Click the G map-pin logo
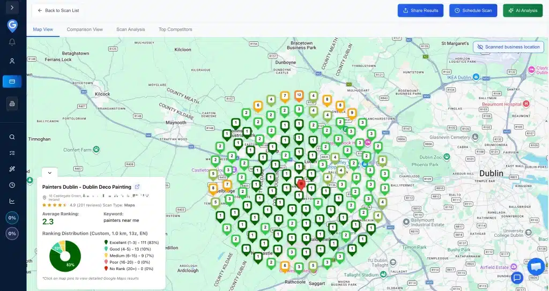This screenshot has width=549, height=291. pyautogui.click(x=12, y=25)
